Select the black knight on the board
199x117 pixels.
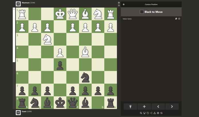85,77
